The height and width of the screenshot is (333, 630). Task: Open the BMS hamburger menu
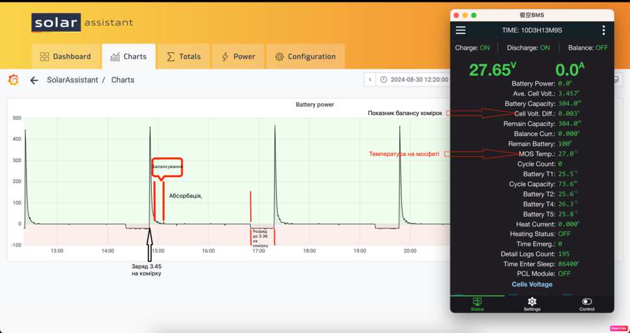(x=461, y=30)
